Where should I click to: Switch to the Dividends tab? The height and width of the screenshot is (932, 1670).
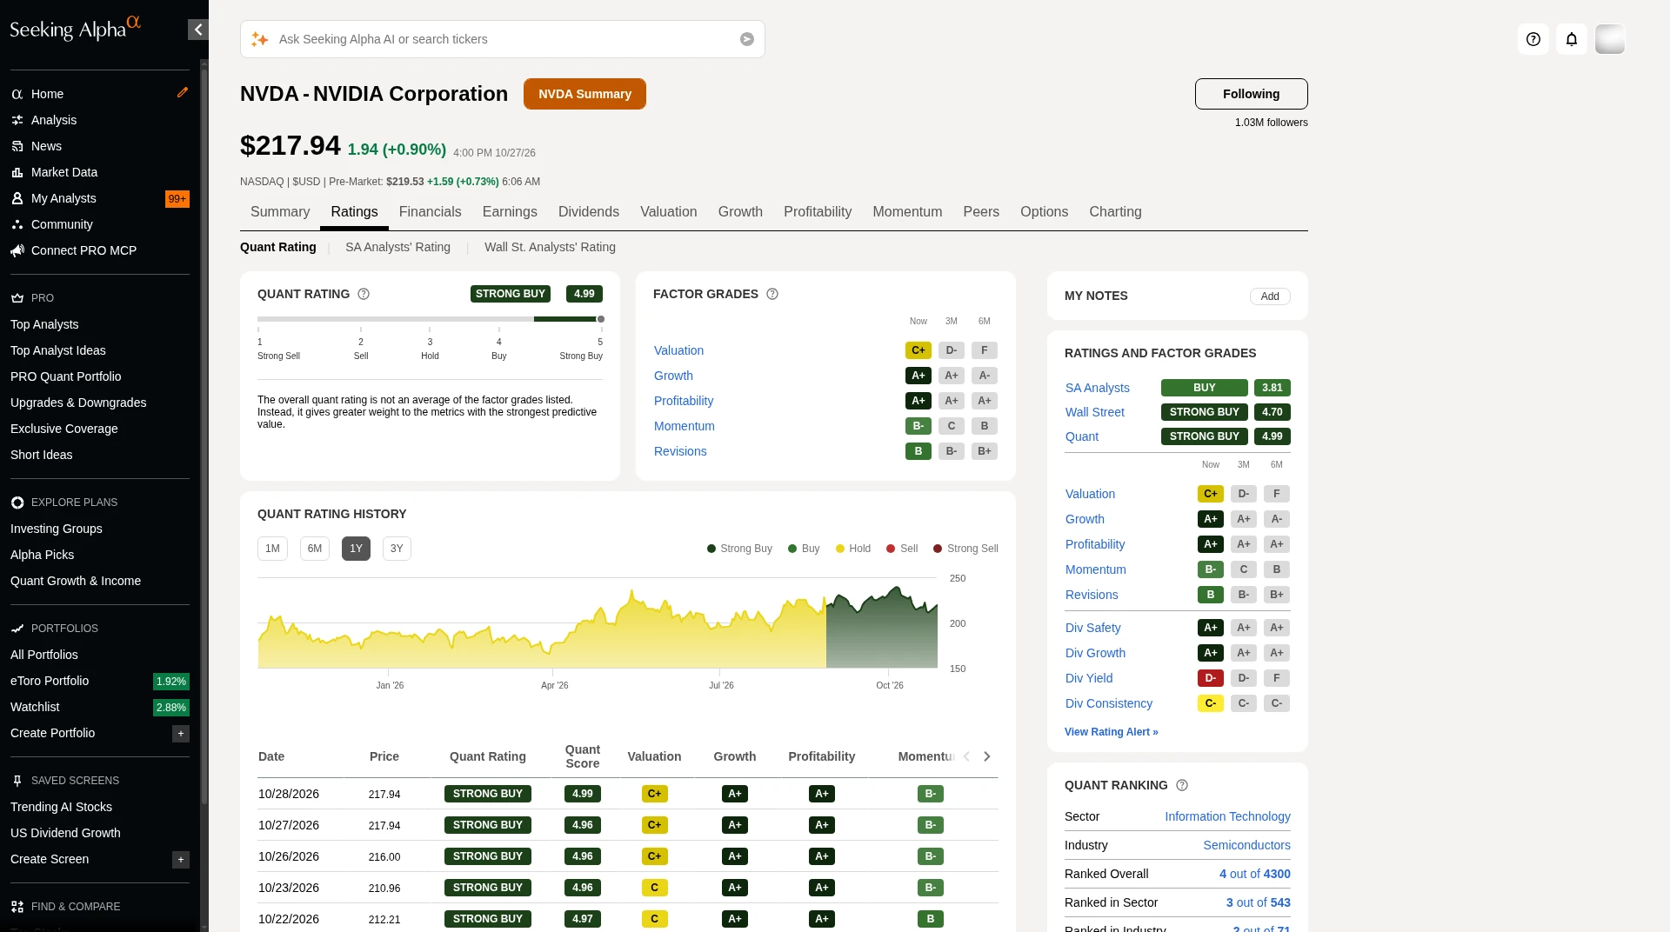pyautogui.click(x=589, y=212)
